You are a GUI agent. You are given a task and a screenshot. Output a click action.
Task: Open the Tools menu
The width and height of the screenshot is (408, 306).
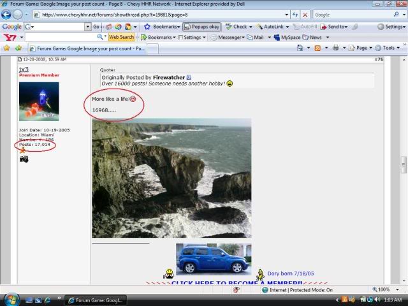click(388, 48)
